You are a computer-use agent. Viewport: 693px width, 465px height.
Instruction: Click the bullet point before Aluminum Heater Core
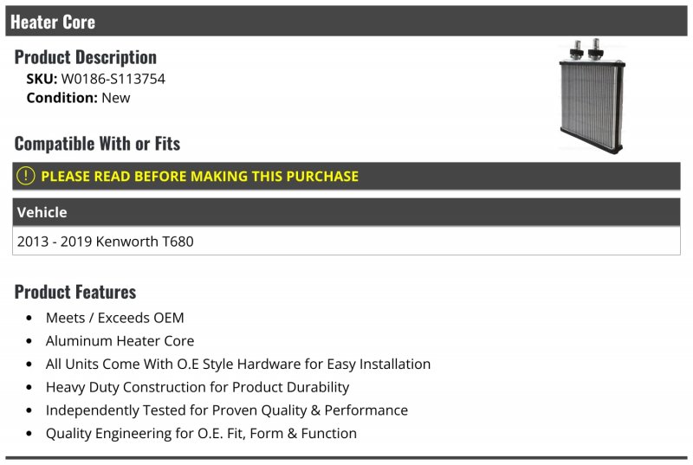(x=29, y=341)
